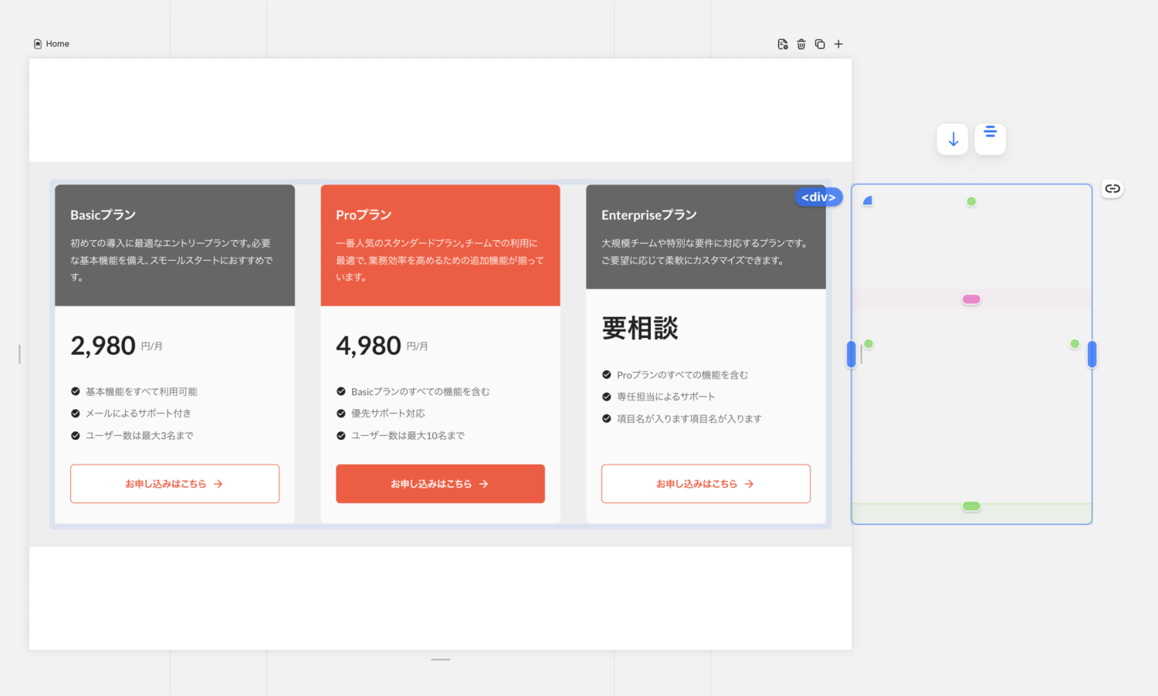
Task: Click the trash icon to delete page
Action: [801, 44]
